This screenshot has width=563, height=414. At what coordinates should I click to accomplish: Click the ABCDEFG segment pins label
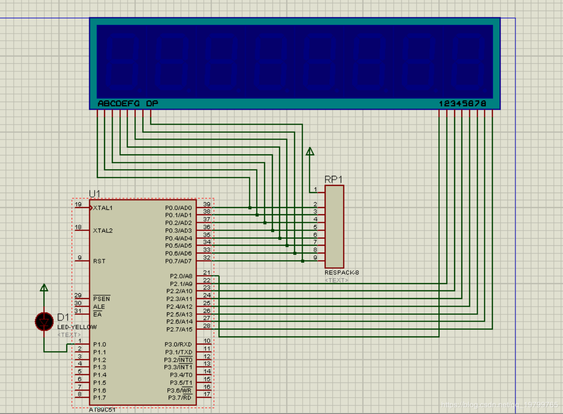pos(118,103)
